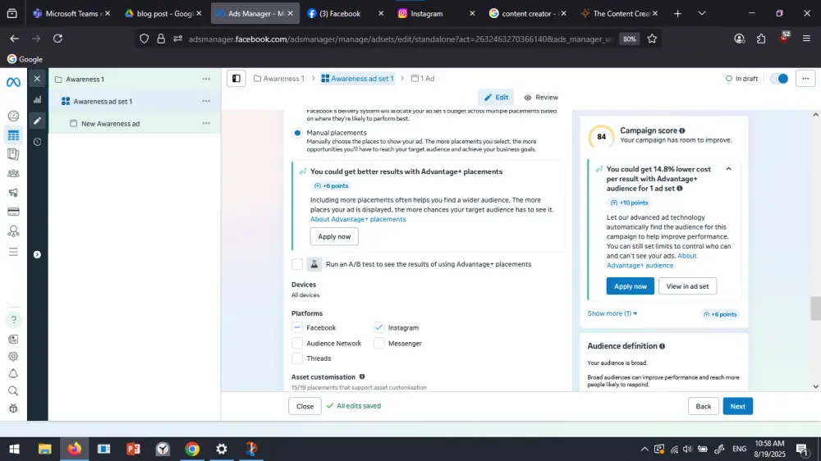Click browser address bar URL
This screenshot has width=821, height=461.
click(x=401, y=39)
